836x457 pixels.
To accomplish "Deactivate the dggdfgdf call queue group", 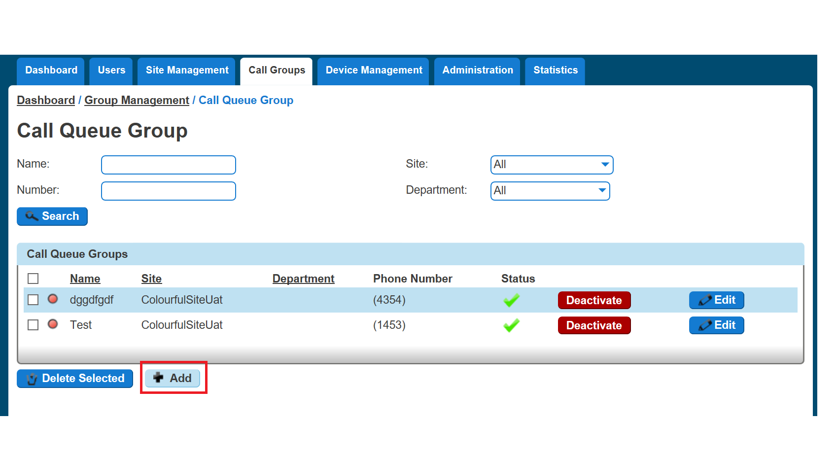I will tap(594, 300).
